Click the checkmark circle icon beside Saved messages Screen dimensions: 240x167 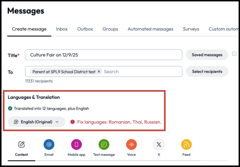tap(234, 54)
